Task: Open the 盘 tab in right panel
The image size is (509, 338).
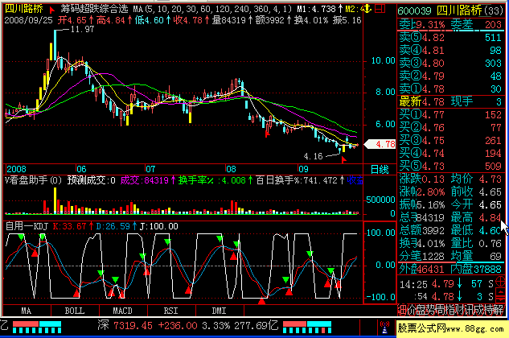Action: click(421, 310)
